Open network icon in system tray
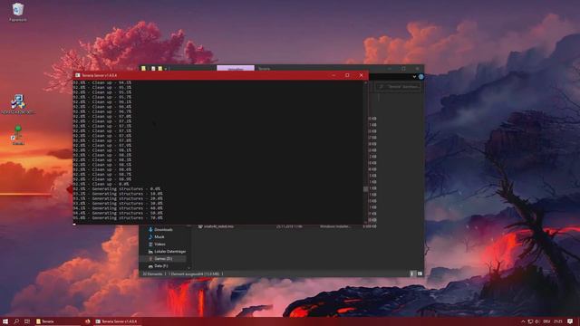Viewport: 580px width, 326px height. coord(530,321)
